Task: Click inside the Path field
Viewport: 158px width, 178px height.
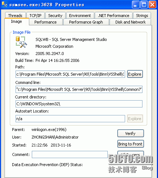Action: (x=70, y=74)
